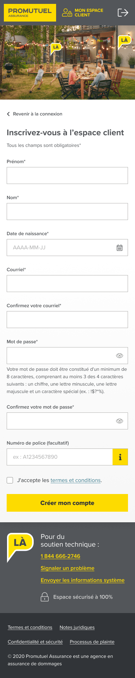
Task: Click the padlock secure space icon
Action: tap(45, 597)
